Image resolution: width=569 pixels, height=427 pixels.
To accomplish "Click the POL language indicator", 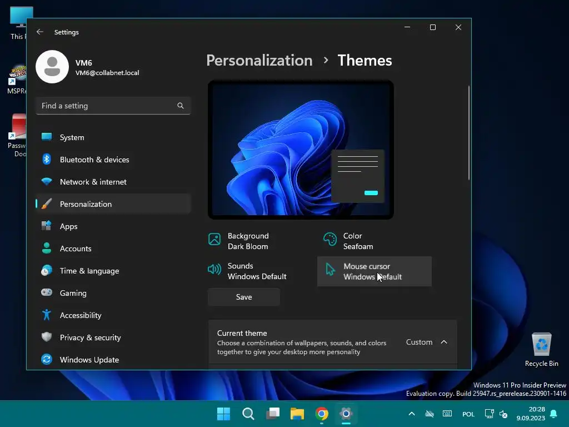I will (468, 414).
